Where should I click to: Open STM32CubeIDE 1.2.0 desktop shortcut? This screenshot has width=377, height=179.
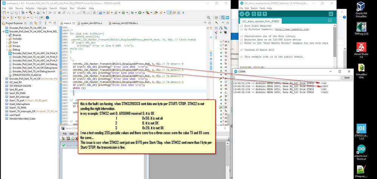coord(361,132)
